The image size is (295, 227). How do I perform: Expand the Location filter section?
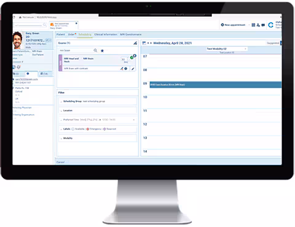[98, 110]
